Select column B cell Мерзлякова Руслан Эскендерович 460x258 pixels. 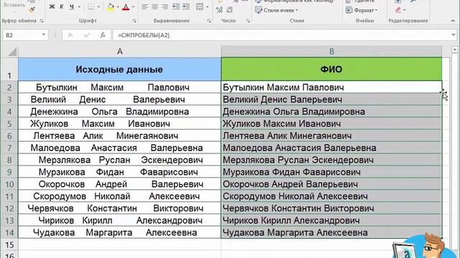point(331,160)
